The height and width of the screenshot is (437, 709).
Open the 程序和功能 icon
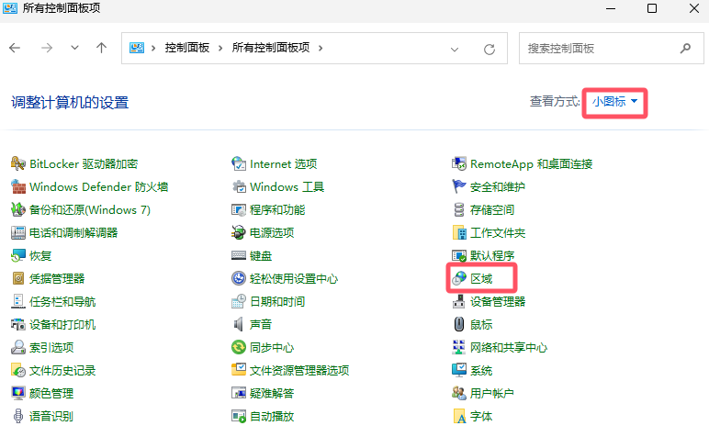pyautogui.click(x=238, y=209)
